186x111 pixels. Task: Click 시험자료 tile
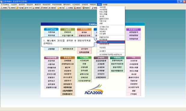coord(51,64)
